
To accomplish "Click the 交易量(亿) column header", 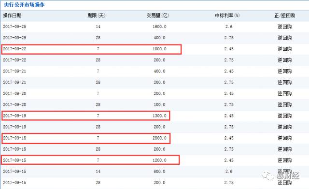I will coord(158,15).
